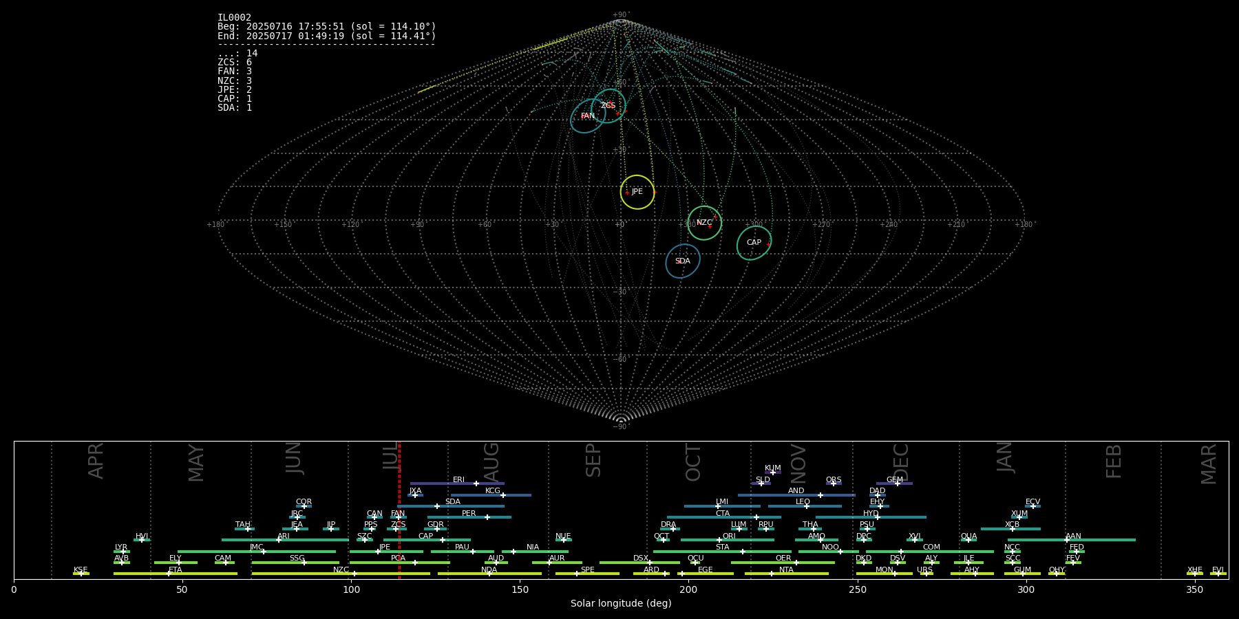Click the FAN radiant circle on sky map
Image resolution: width=1239 pixels, height=619 pixels.
point(588,116)
